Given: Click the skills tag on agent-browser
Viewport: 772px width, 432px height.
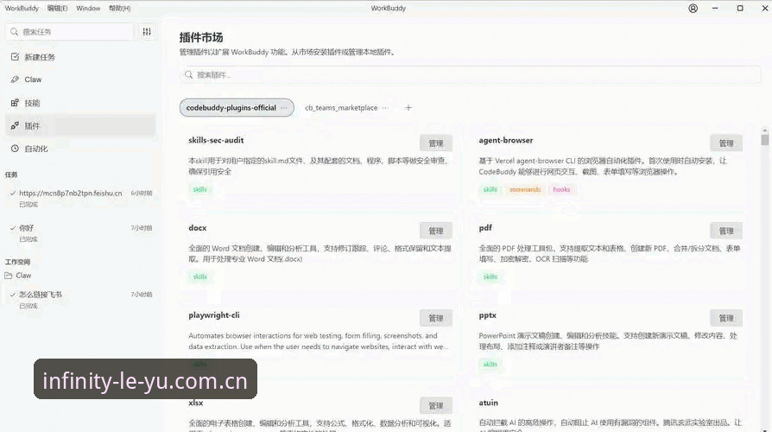Looking at the screenshot, I should click(490, 189).
